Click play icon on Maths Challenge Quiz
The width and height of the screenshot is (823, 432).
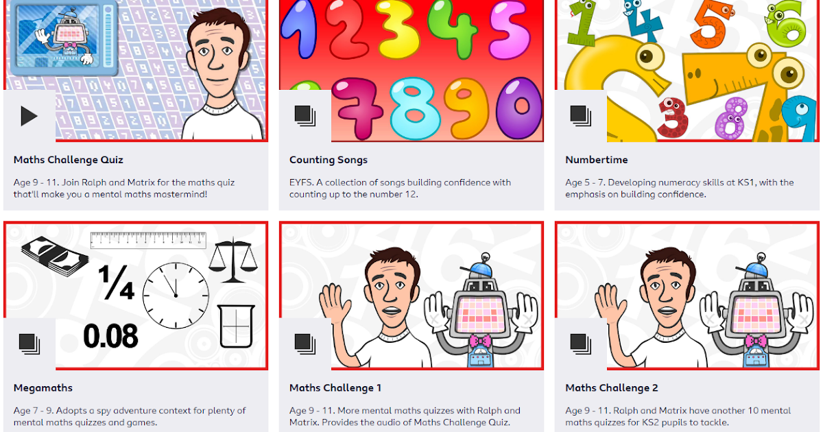pos(29,116)
